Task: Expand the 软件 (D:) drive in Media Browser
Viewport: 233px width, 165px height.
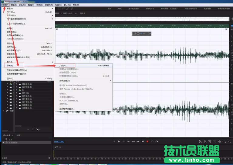Action: [x=16, y=93]
